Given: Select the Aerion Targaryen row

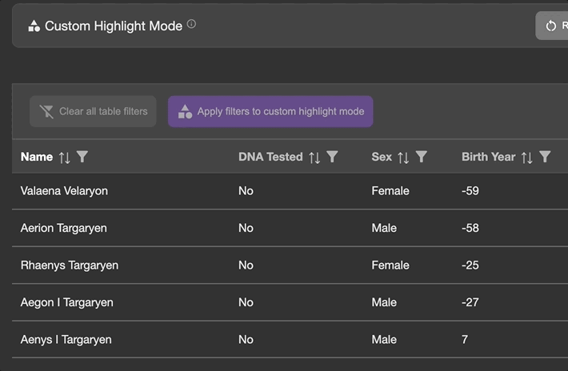Looking at the screenshot, I should point(63,229).
